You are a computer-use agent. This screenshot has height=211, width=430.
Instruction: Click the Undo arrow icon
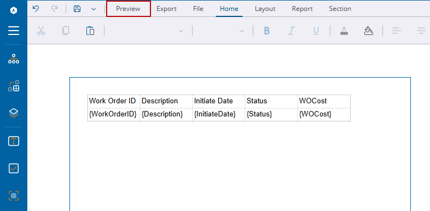(36, 9)
